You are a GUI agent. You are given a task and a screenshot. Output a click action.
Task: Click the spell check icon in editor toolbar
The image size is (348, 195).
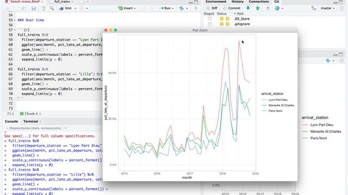point(43,8)
